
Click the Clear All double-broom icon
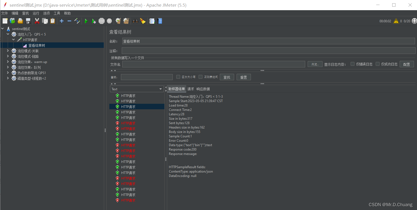pos(126,21)
